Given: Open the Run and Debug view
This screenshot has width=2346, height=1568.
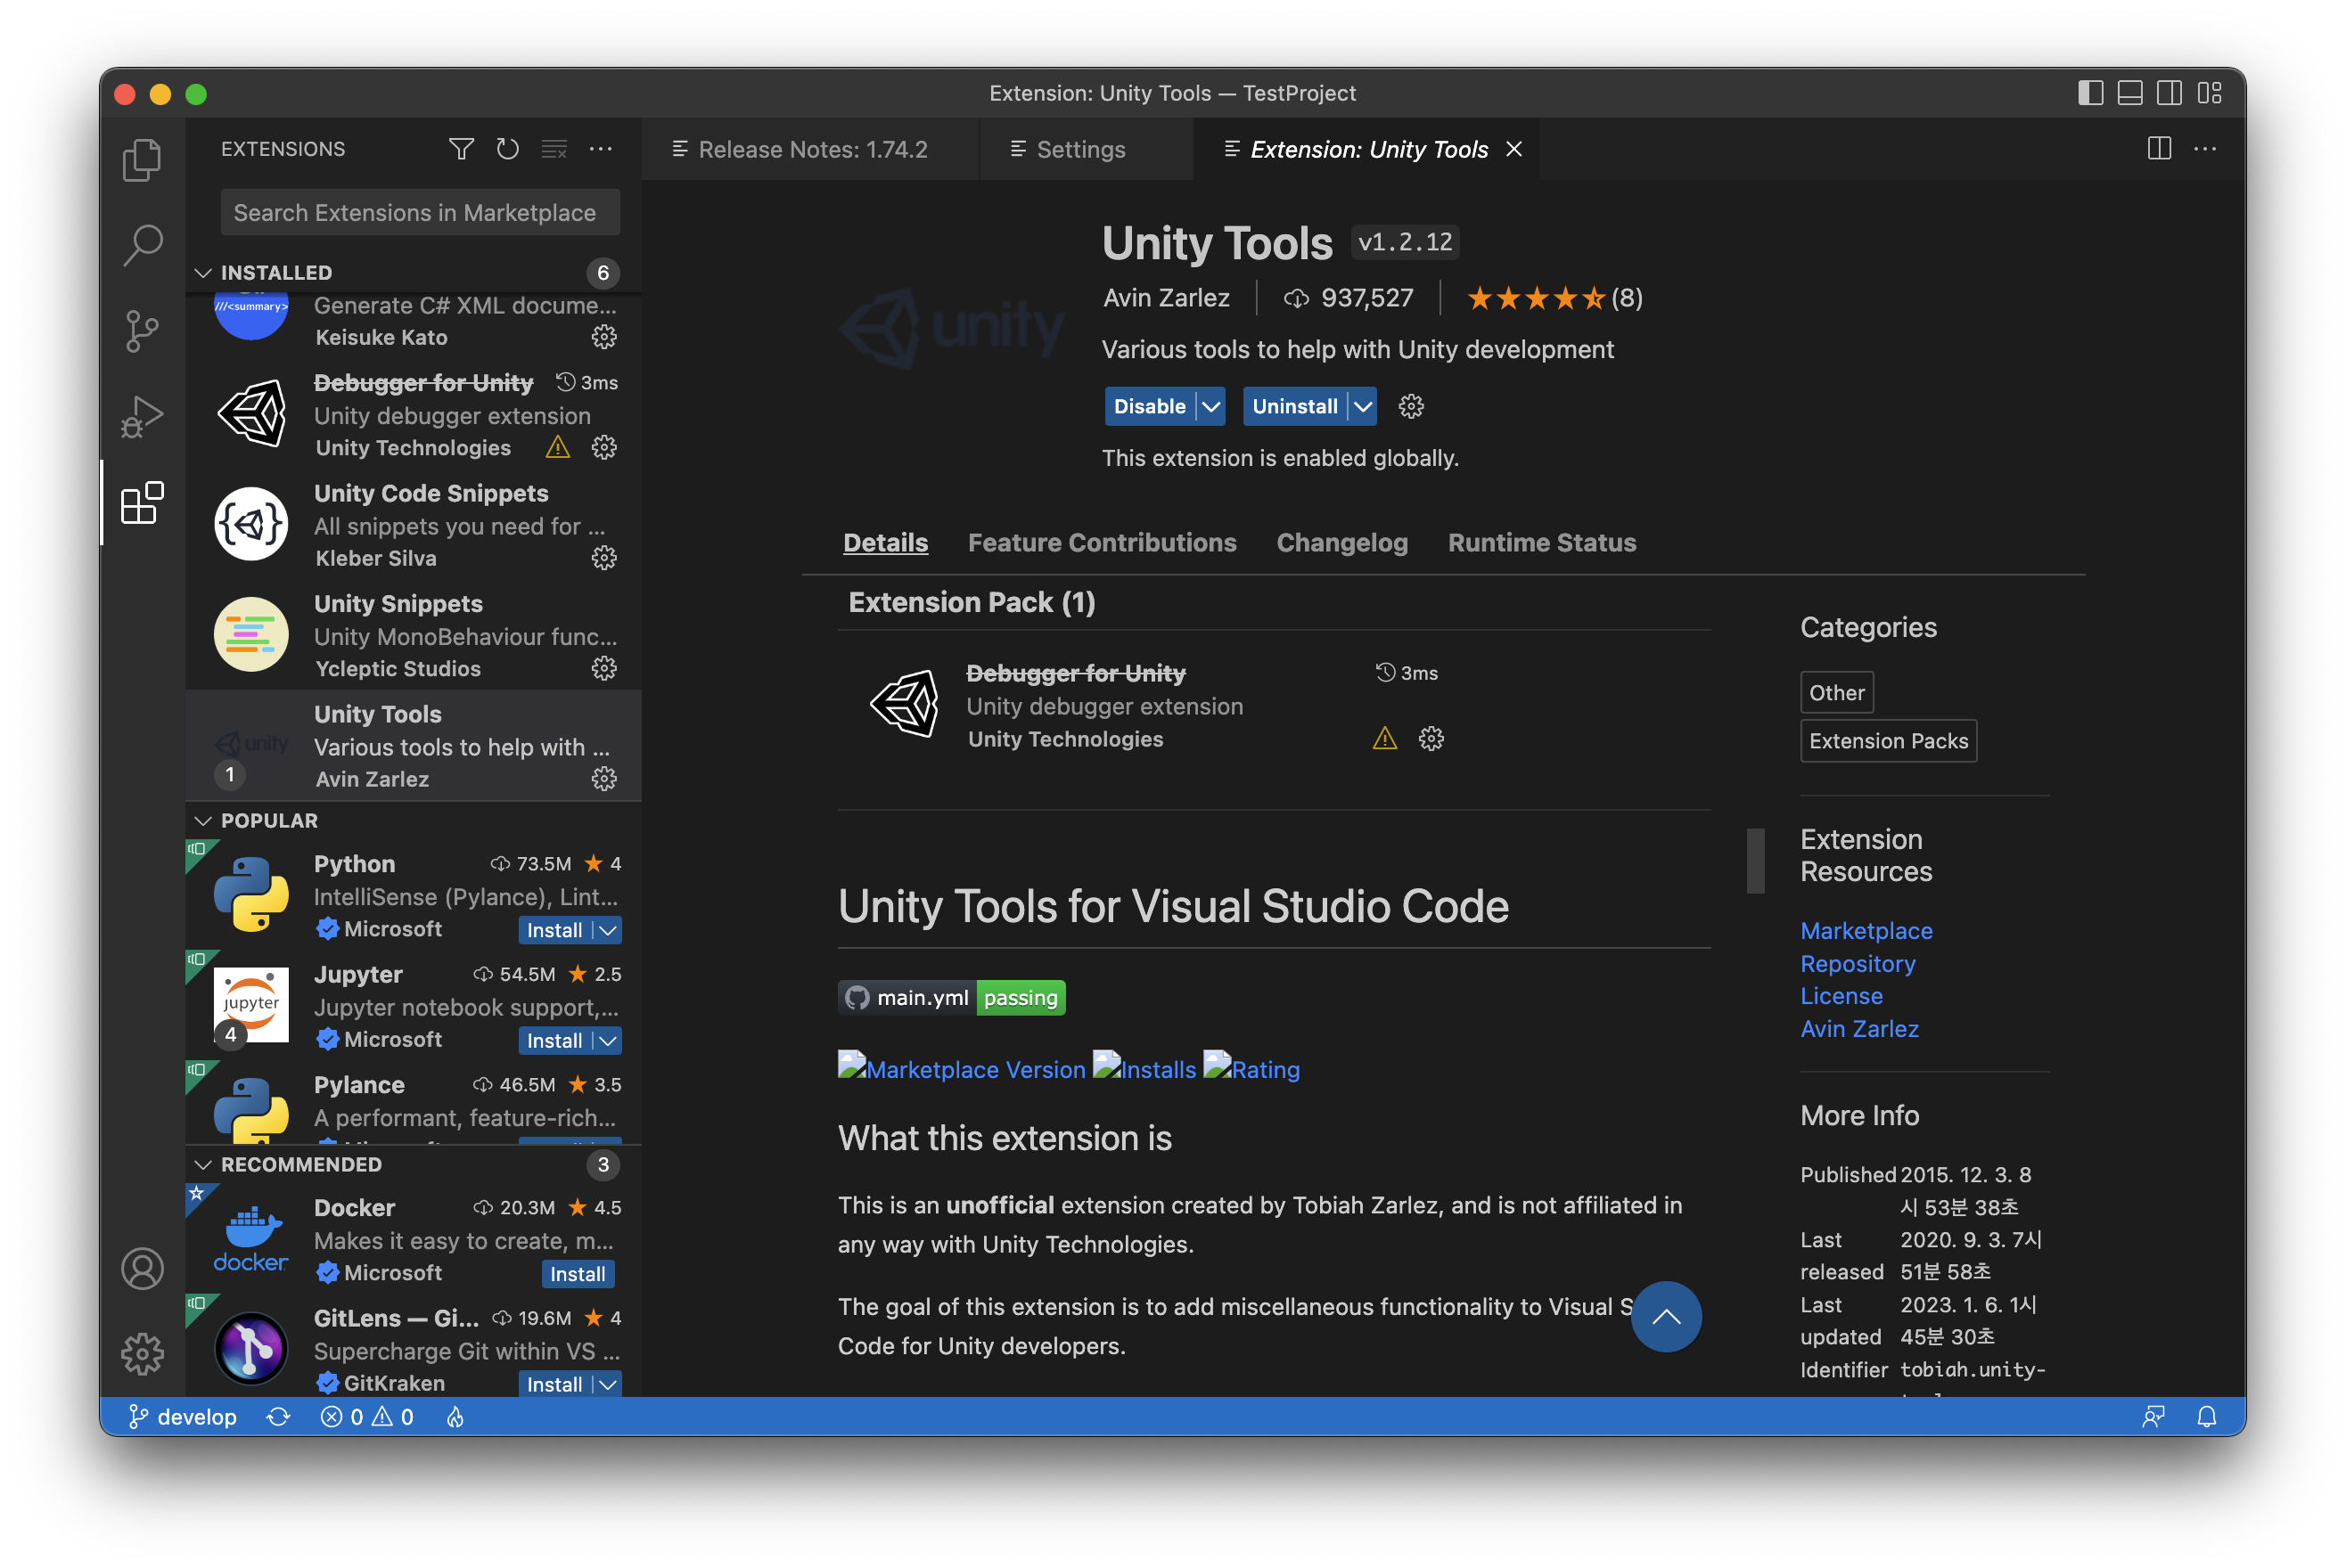Looking at the screenshot, I should pyautogui.click(x=142, y=416).
